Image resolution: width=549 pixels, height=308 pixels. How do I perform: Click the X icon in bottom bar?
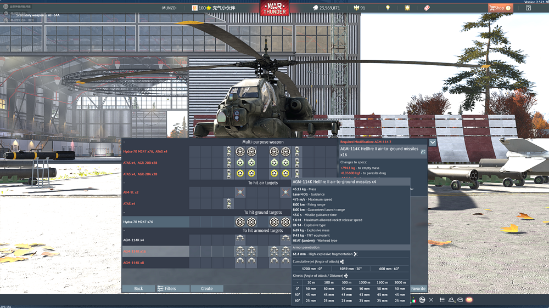(x=431, y=300)
